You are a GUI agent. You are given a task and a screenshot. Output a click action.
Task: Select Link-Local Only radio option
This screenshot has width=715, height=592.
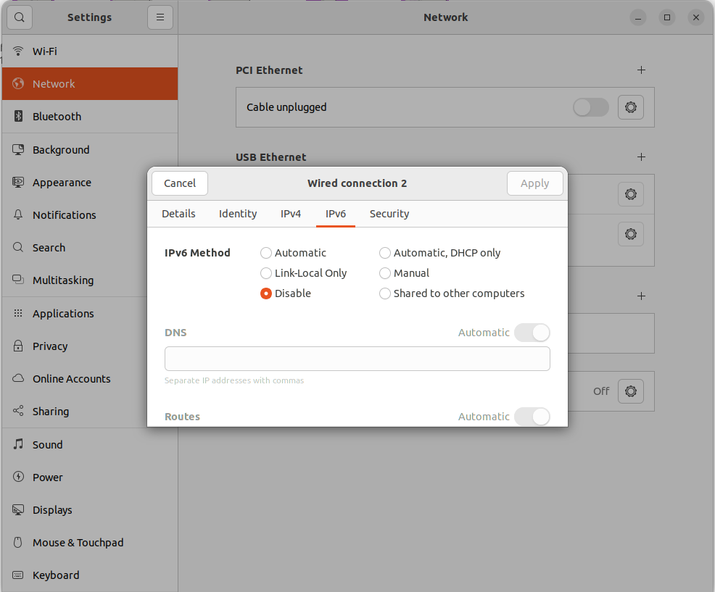(266, 273)
